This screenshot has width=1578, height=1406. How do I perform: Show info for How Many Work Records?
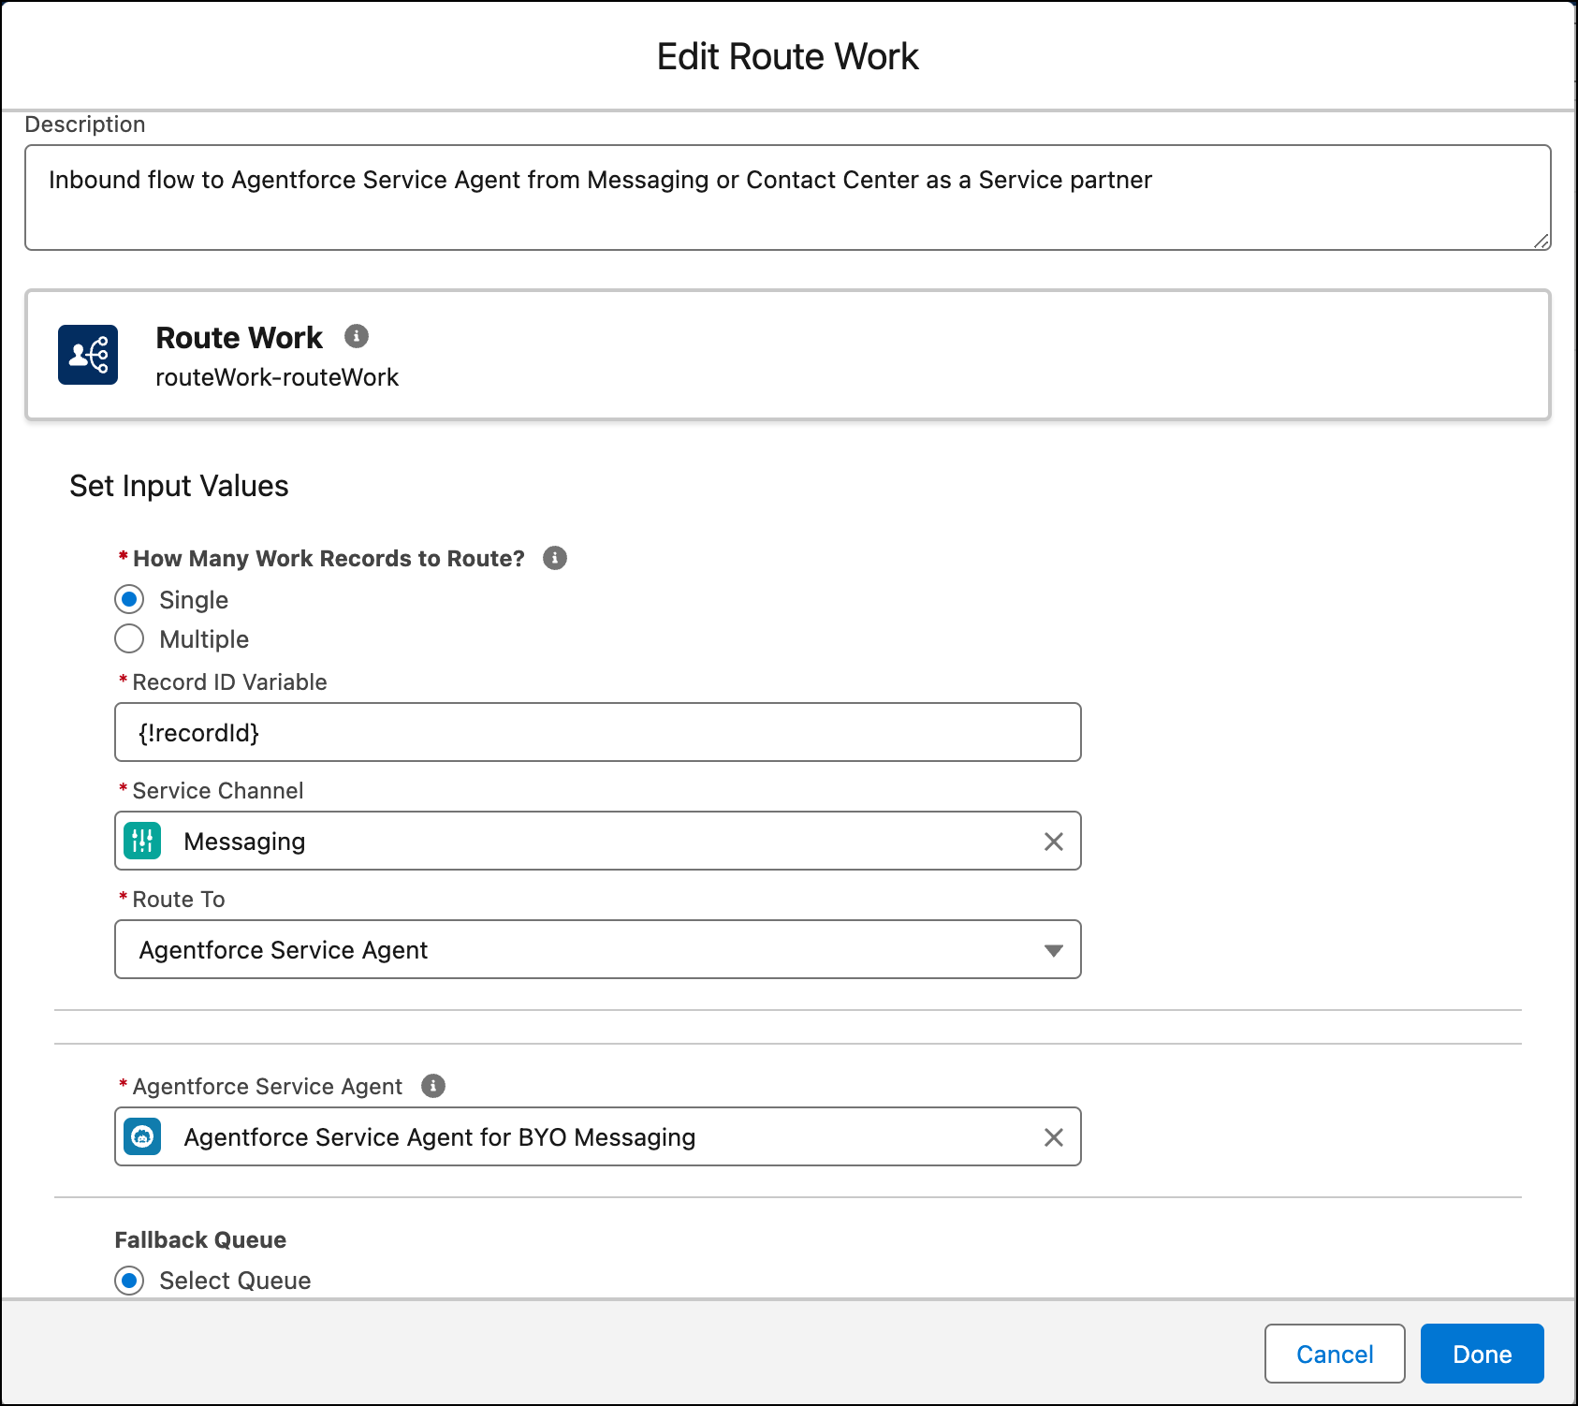(x=555, y=558)
